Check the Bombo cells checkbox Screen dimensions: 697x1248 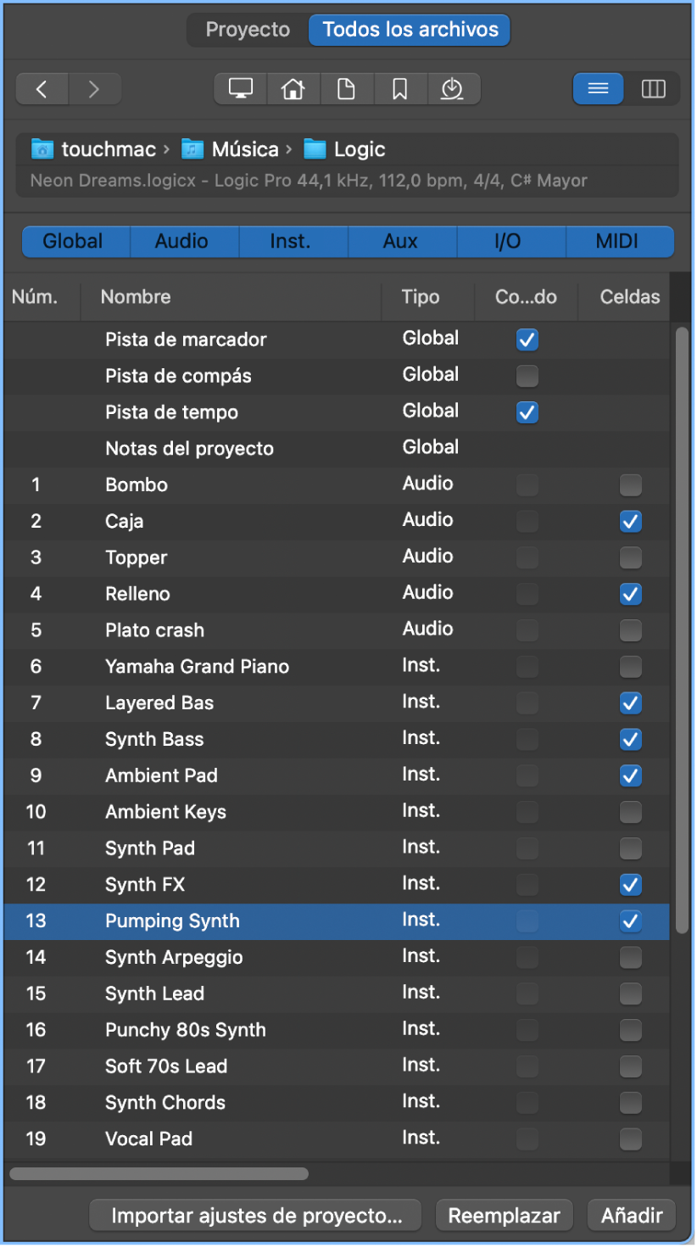coord(630,485)
